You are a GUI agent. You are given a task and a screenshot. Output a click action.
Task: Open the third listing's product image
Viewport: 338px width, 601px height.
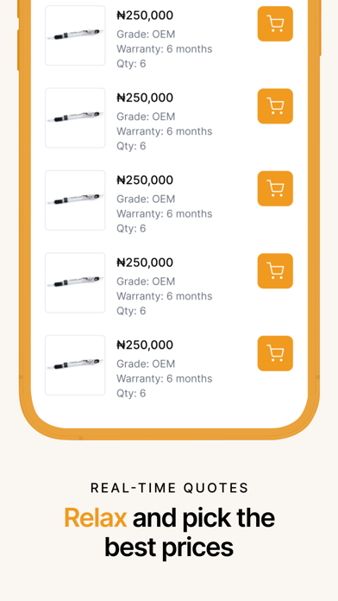pyautogui.click(x=75, y=200)
